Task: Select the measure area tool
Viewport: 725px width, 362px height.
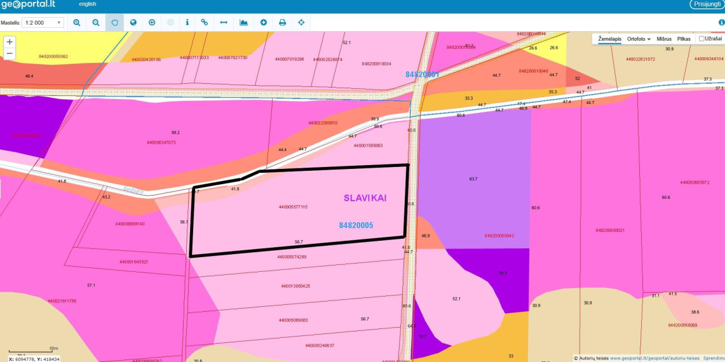Action: pos(243,22)
